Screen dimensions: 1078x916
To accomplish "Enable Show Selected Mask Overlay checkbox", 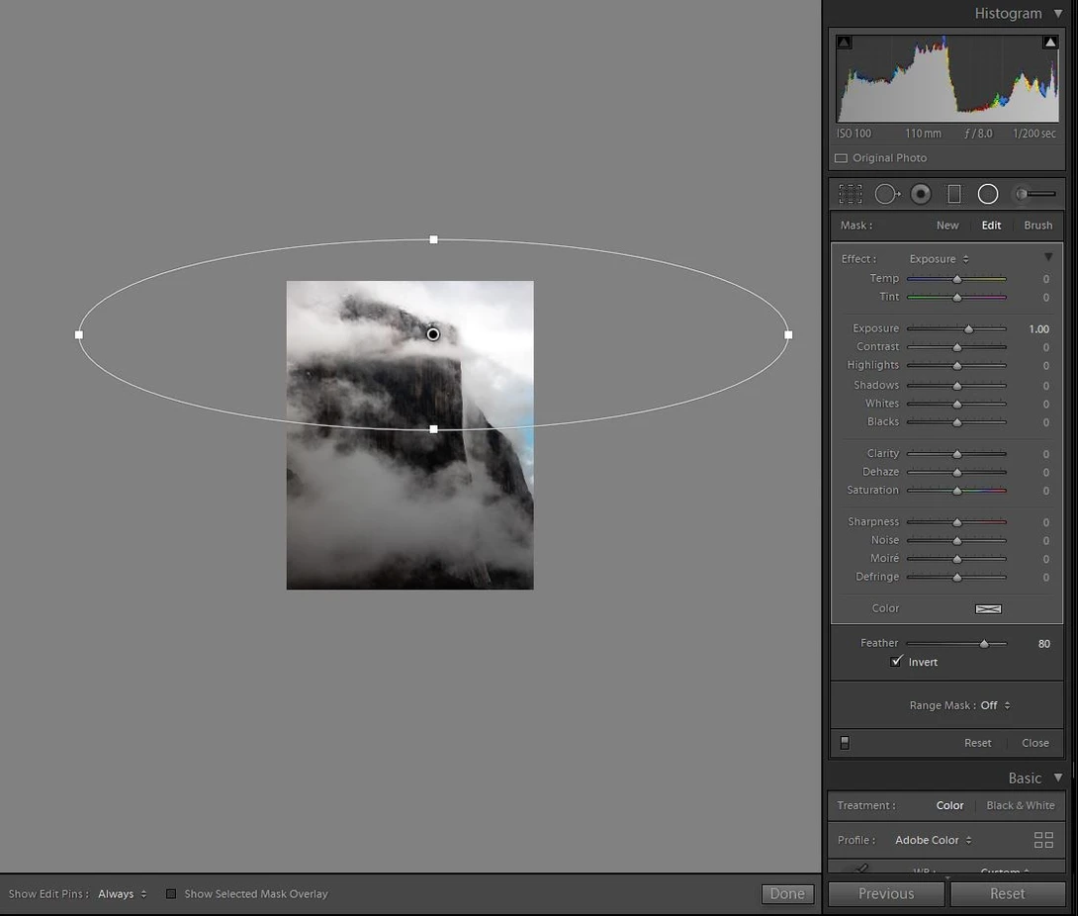I will click(171, 894).
